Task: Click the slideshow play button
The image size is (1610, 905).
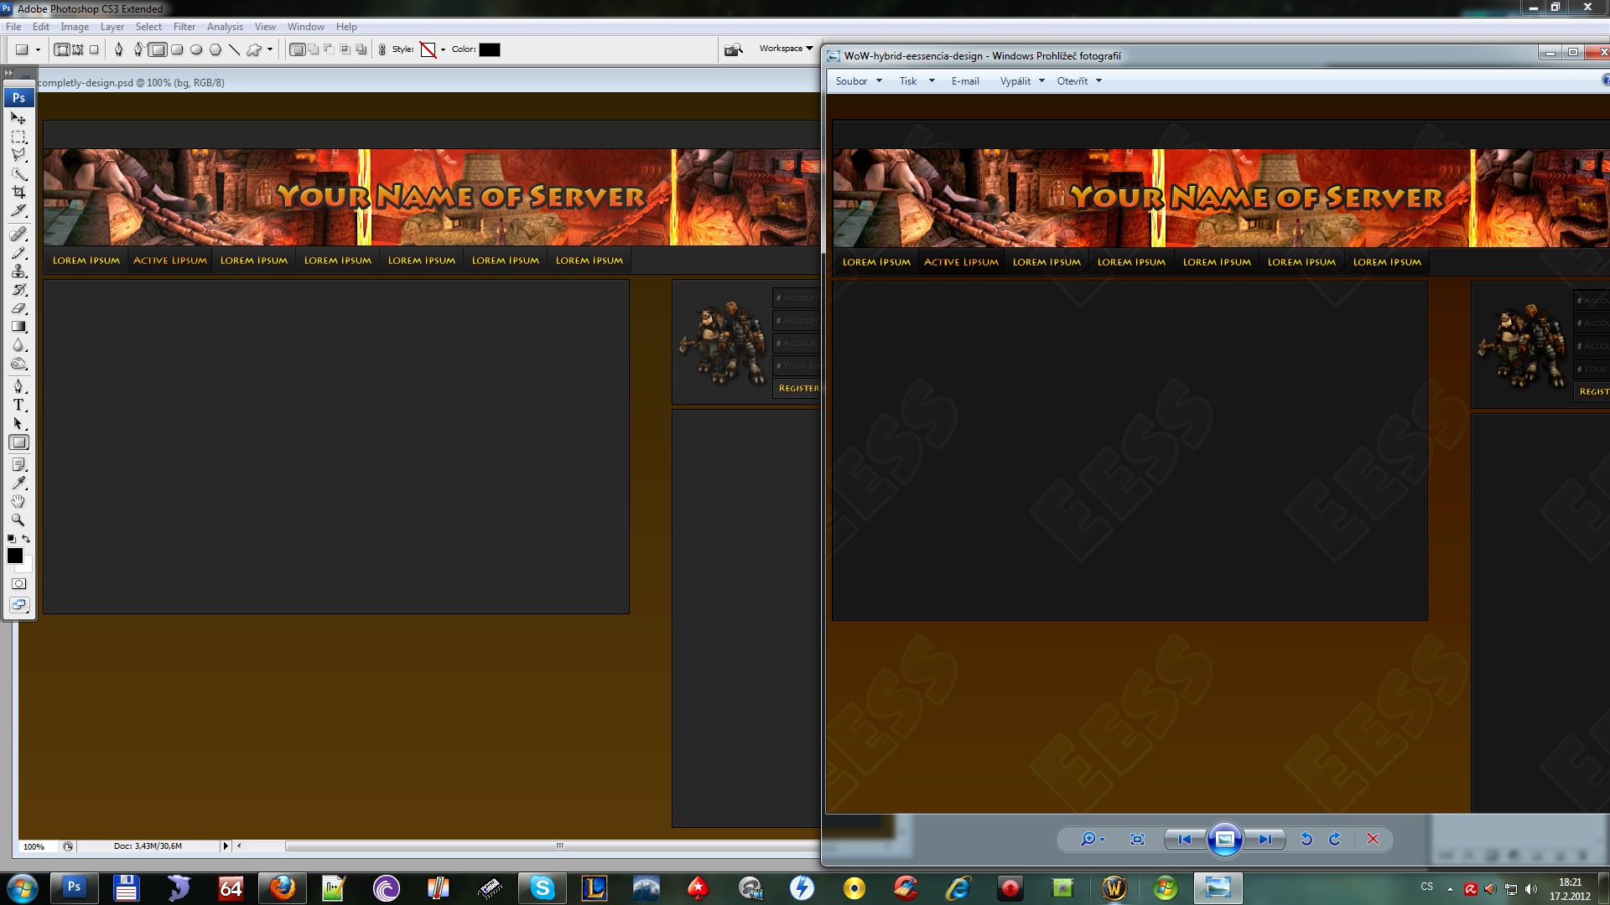Action: (1224, 839)
